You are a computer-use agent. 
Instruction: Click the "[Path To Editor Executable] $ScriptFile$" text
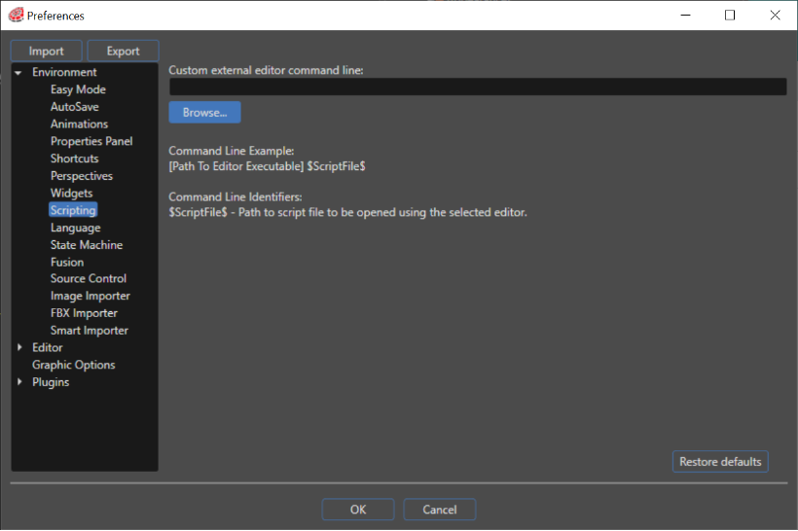(x=268, y=166)
